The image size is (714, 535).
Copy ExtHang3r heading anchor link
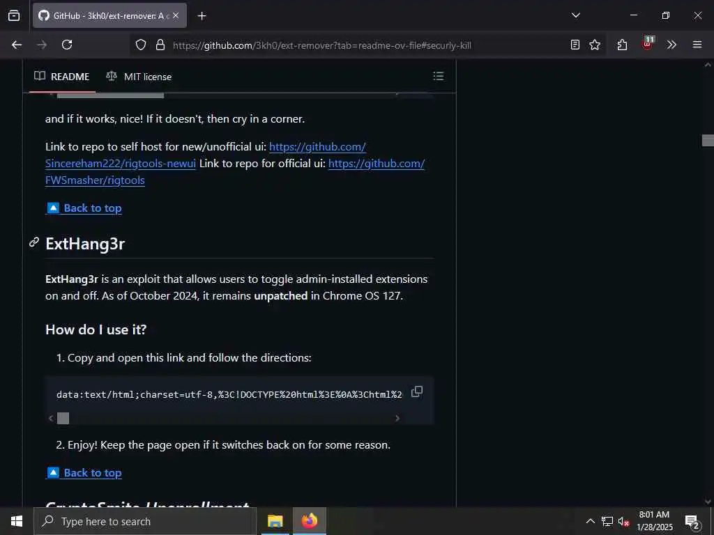(34, 242)
